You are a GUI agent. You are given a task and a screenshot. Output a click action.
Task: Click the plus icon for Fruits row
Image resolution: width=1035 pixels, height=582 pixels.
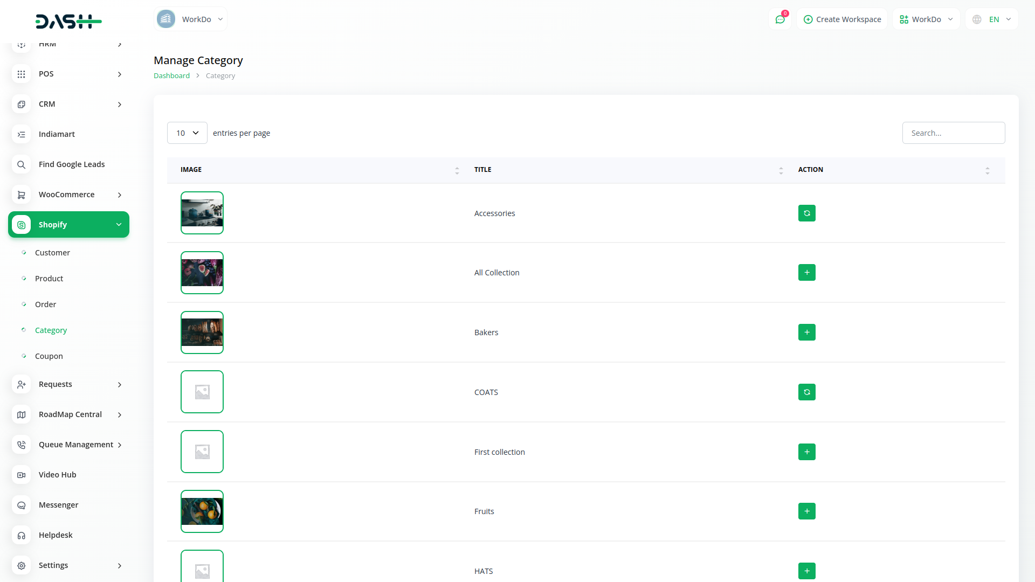[806, 511]
